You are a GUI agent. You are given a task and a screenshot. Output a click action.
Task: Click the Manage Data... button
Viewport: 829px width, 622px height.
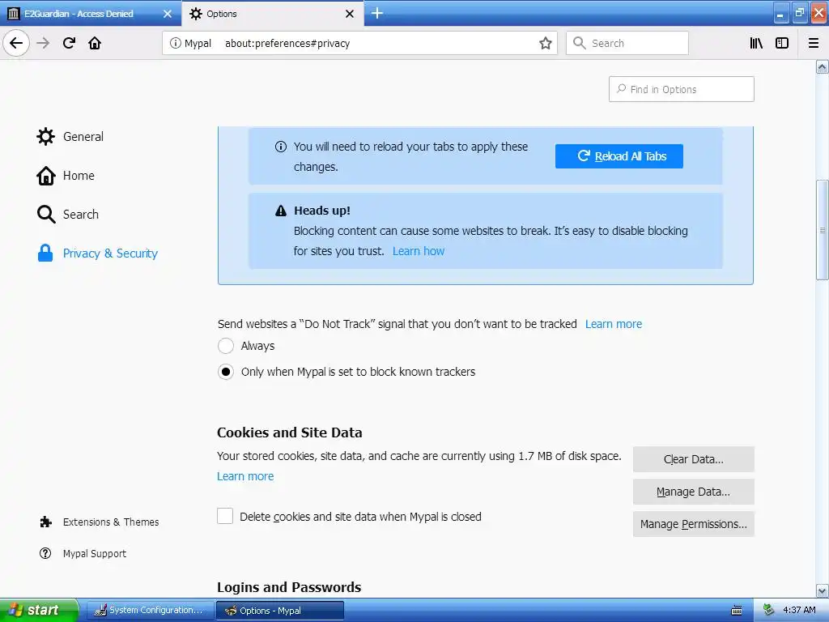coord(694,492)
